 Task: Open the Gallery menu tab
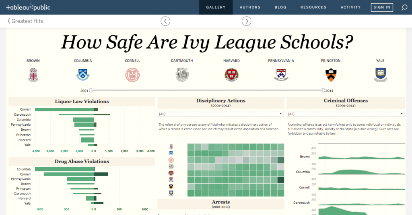tap(216, 7)
